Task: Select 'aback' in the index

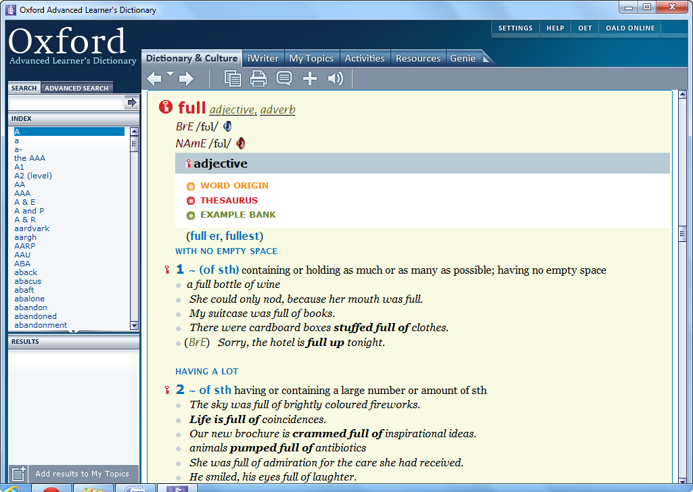Action: click(26, 272)
